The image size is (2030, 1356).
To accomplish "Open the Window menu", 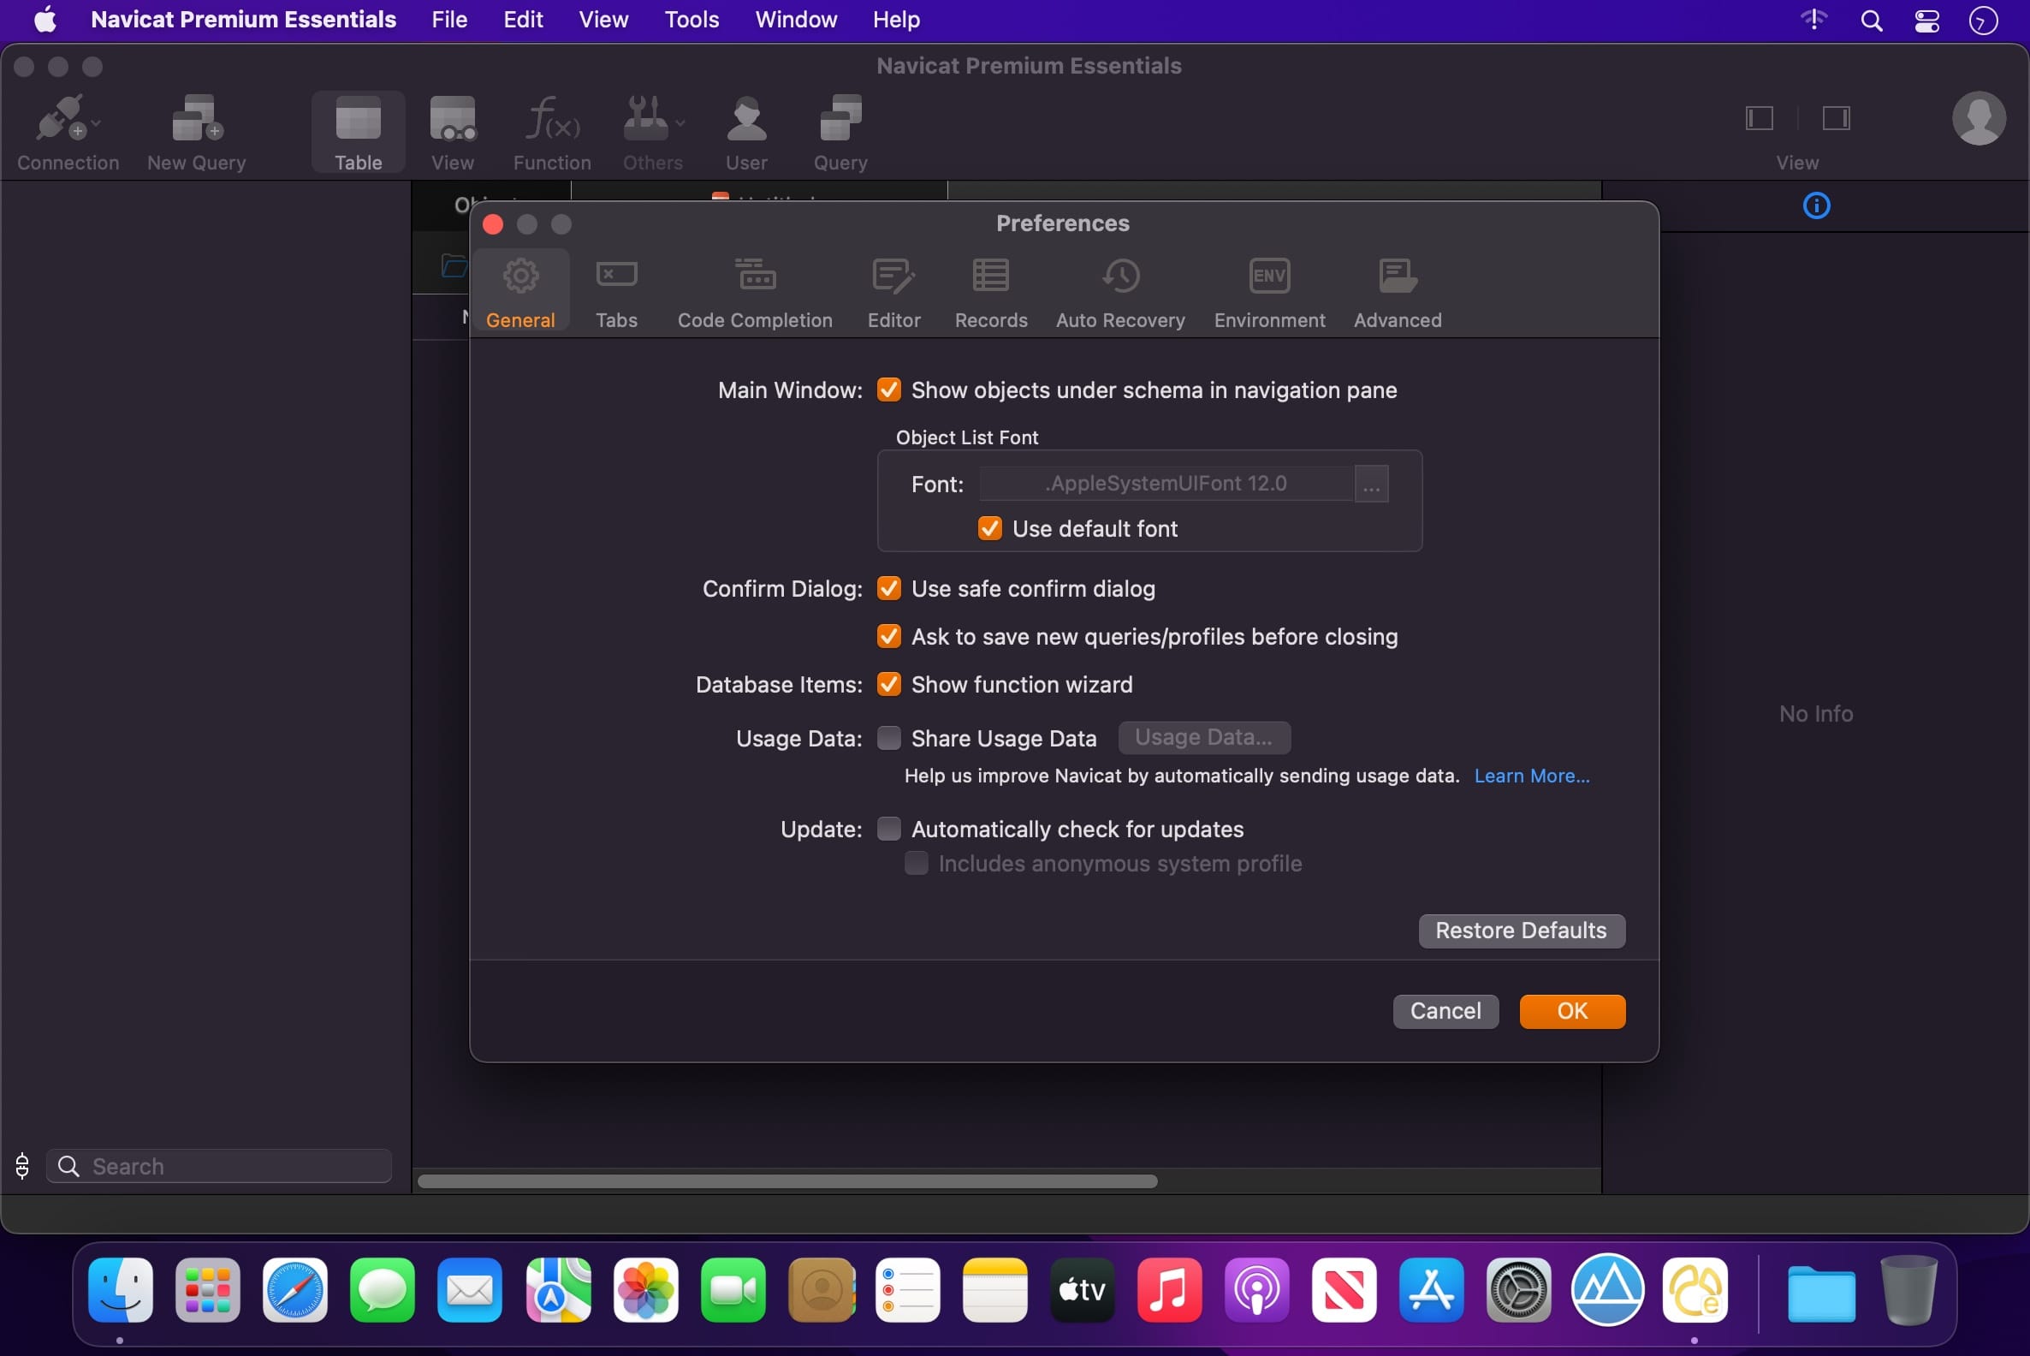I will (x=795, y=19).
